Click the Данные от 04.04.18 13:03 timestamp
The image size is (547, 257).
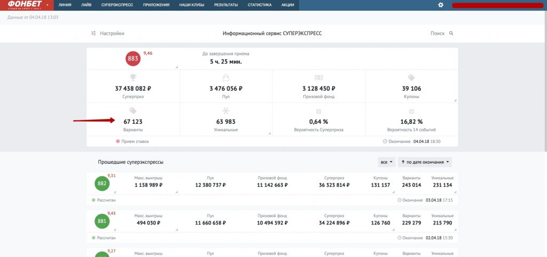click(x=33, y=17)
